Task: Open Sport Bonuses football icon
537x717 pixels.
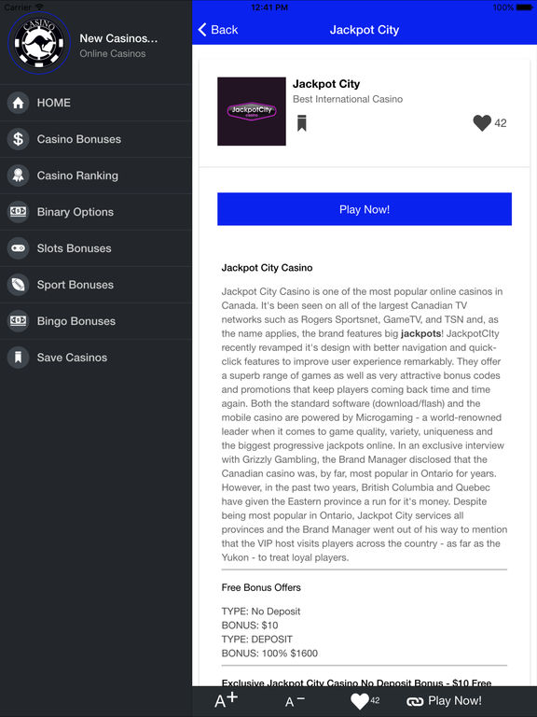Action: pos(19,285)
